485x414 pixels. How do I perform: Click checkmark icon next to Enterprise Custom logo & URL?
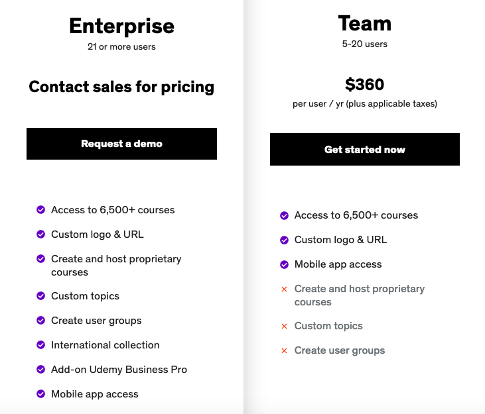pyautogui.click(x=40, y=234)
